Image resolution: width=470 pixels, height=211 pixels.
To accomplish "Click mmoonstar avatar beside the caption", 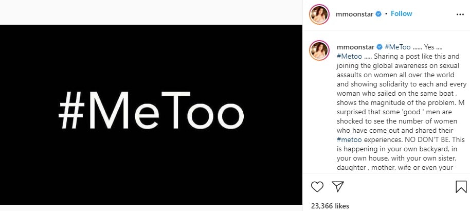I will tap(319, 50).
